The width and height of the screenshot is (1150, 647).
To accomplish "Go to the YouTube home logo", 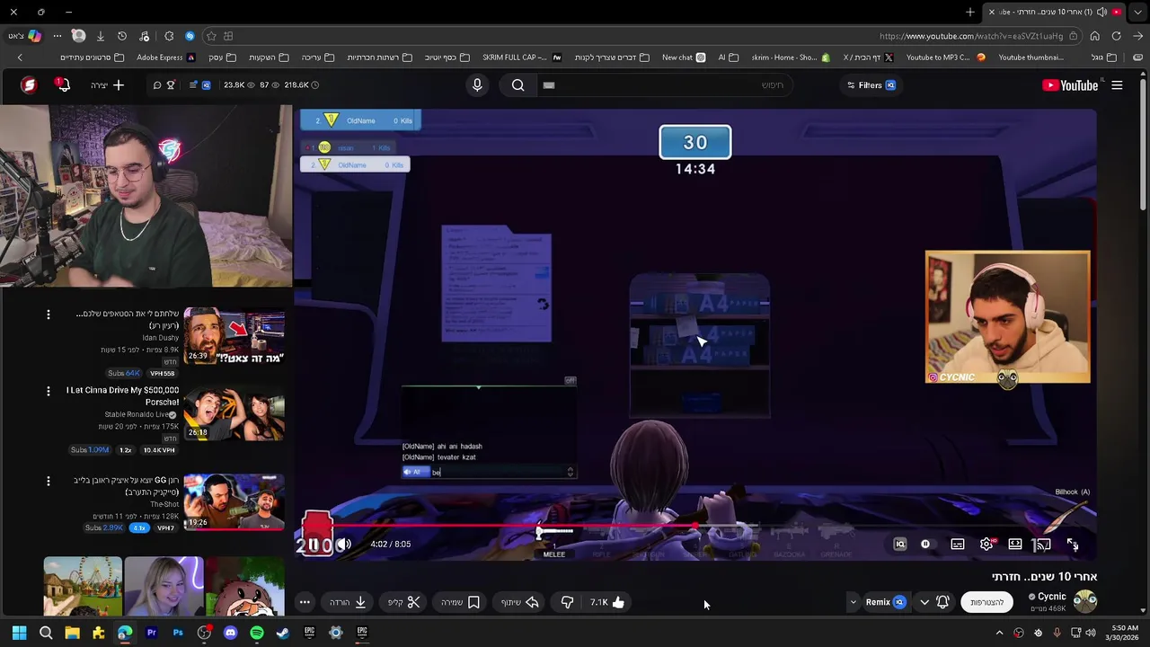I will click(x=1070, y=85).
